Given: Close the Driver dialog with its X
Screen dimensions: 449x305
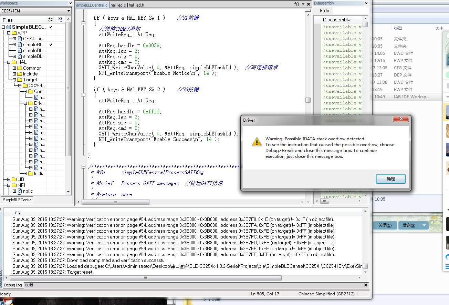Looking at the screenshot, I should pyautogui.click(x=401, y=119).
